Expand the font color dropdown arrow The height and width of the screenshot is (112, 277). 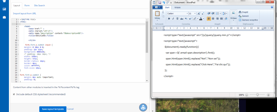point(203,19)
